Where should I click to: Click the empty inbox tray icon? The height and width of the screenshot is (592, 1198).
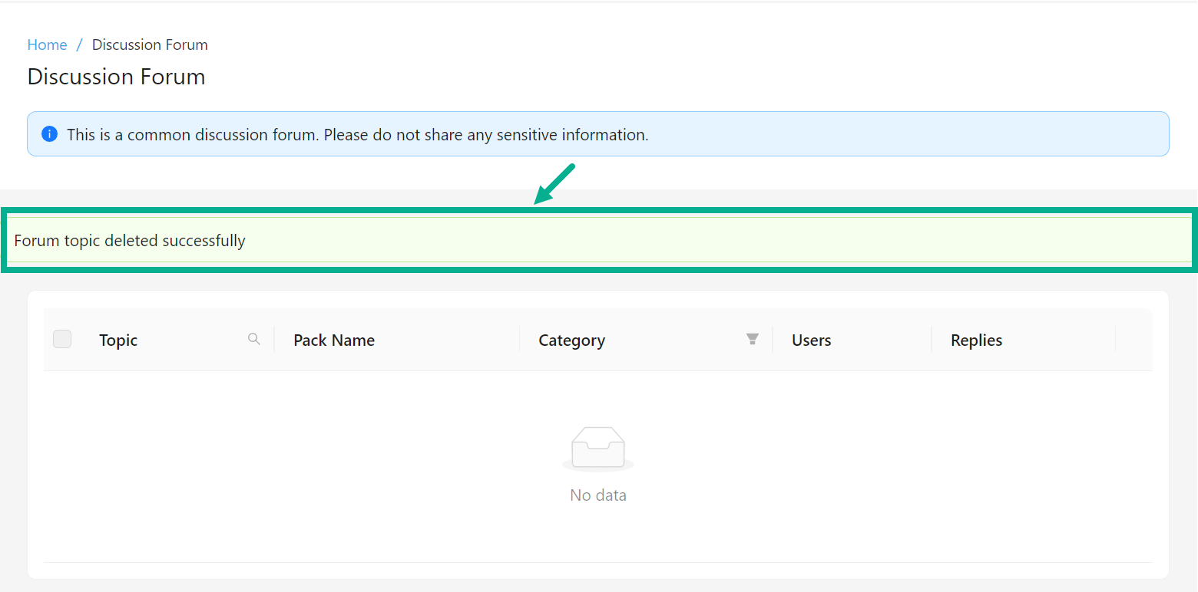pos(598,448)
